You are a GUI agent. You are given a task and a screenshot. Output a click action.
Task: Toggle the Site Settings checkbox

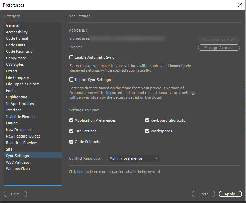point(71,131)
